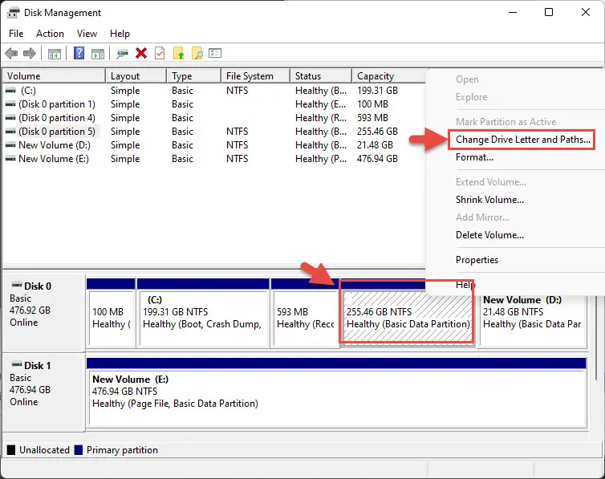This screenshot has width=605, height=479.
Task: Click the drive icon of the (C:) row
Action: (x=10, y=90)
